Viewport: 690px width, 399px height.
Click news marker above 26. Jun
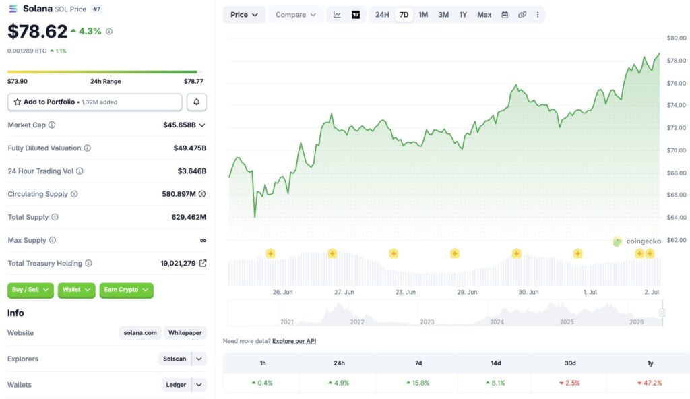[x=271, y=253]
